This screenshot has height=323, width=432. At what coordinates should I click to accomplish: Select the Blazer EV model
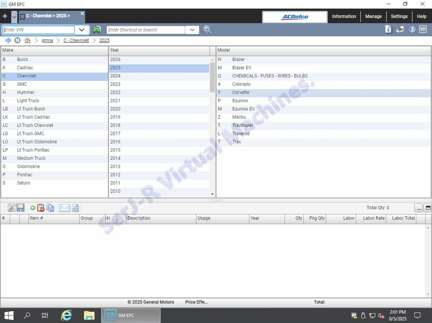pyautogui.click(x=324, y=67)
